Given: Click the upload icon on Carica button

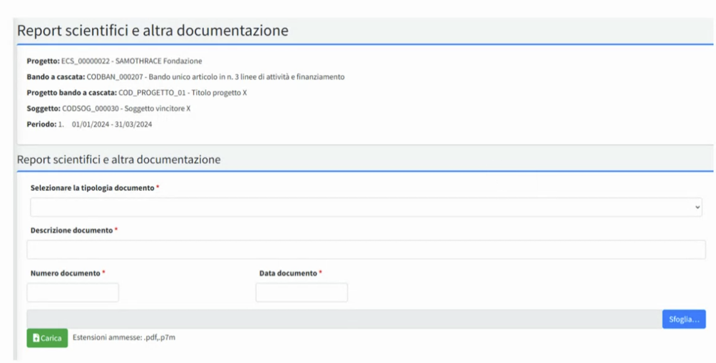Looking at the screenshot, I should tap(36, 338).
